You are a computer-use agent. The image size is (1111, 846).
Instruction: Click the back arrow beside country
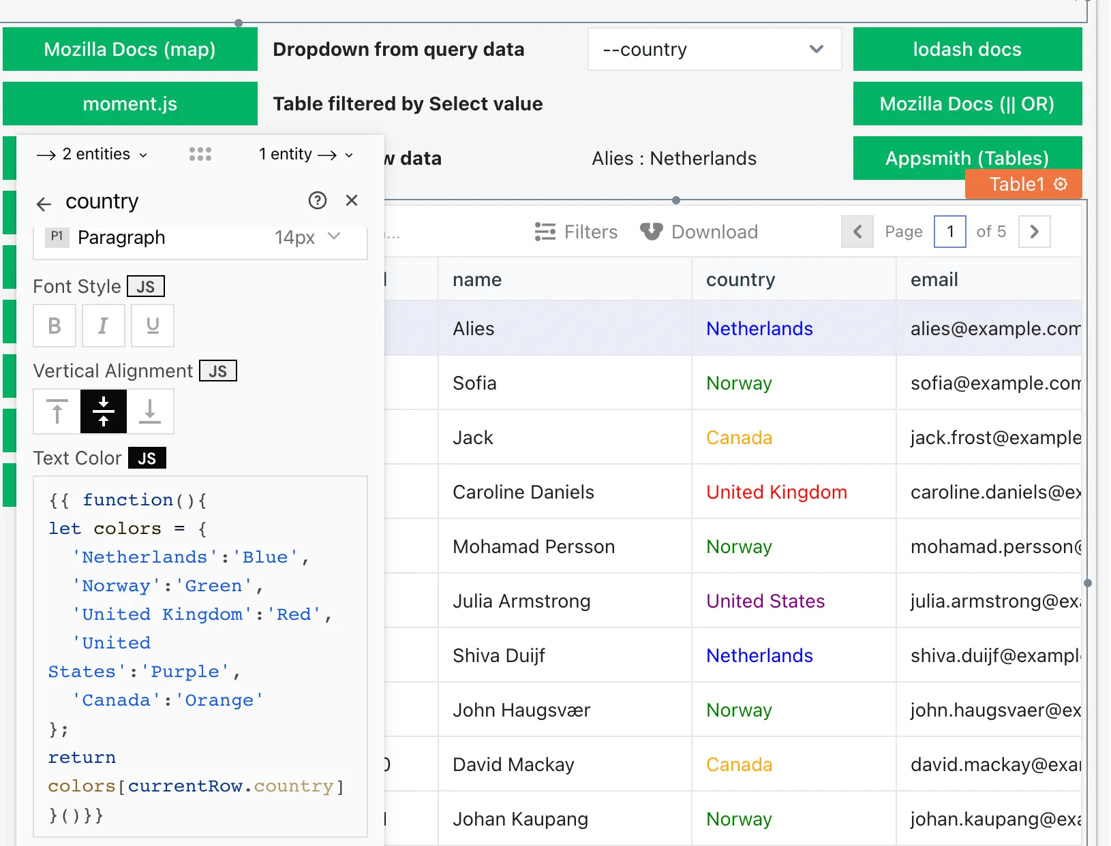pyautogui.click(x=44, y=204)
